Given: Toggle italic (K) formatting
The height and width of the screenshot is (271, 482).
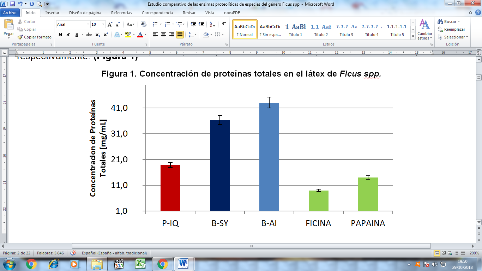Looking at the screenshot, I should (x=68, y=35).
